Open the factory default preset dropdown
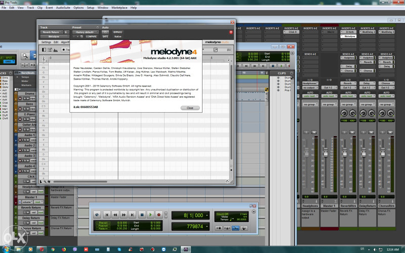The height and width of the screenshot is (253, 405). [85, 32]
